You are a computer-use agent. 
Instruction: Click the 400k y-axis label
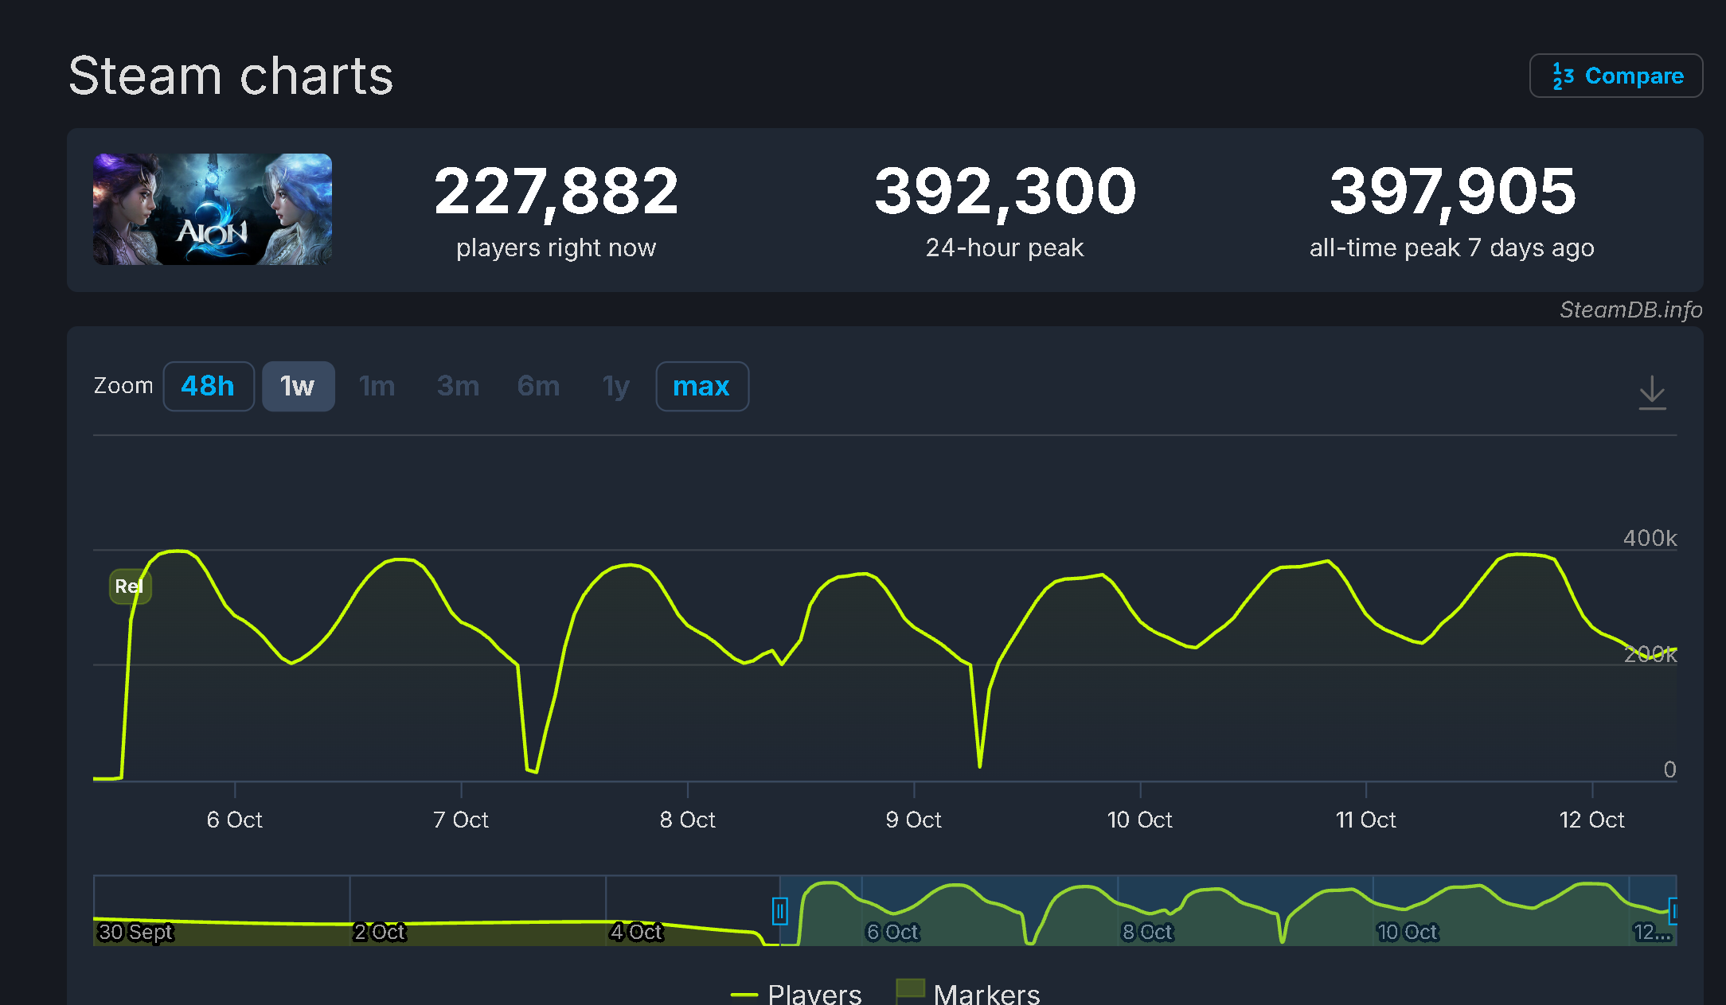pyautogui.click(x=1650, y=539)
